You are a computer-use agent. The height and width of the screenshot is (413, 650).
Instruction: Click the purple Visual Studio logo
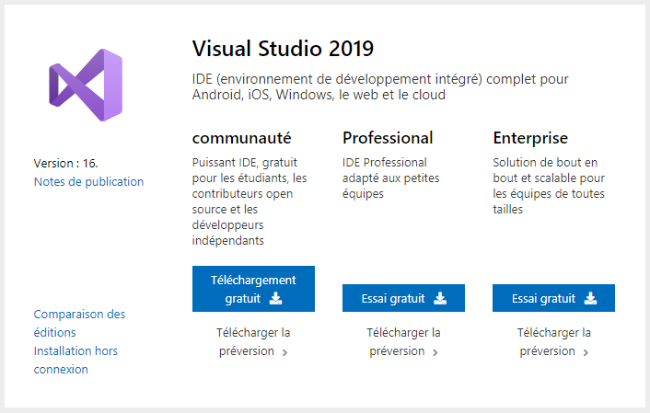pos(86,86)
